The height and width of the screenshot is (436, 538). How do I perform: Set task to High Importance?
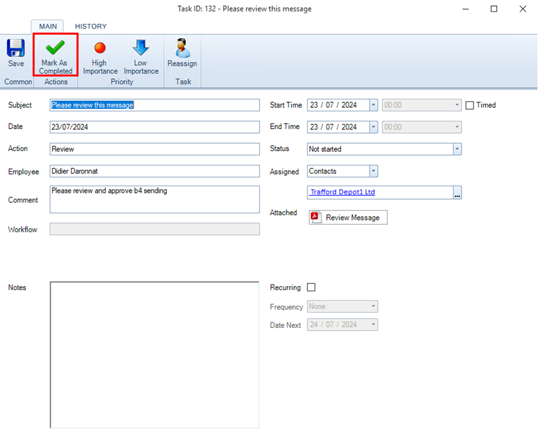pos(100,58)
